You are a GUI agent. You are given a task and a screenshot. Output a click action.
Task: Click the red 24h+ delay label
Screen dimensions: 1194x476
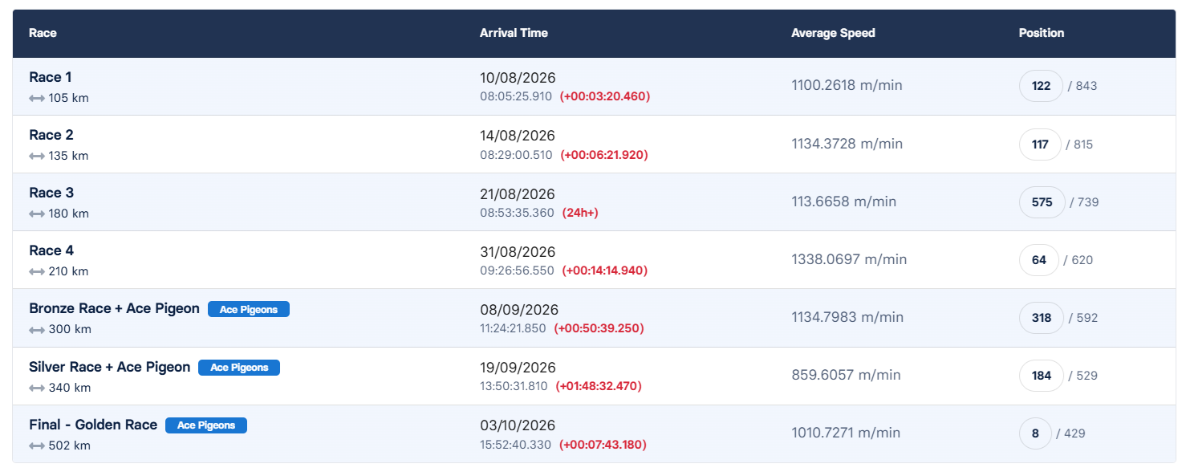tap(580, 213)
